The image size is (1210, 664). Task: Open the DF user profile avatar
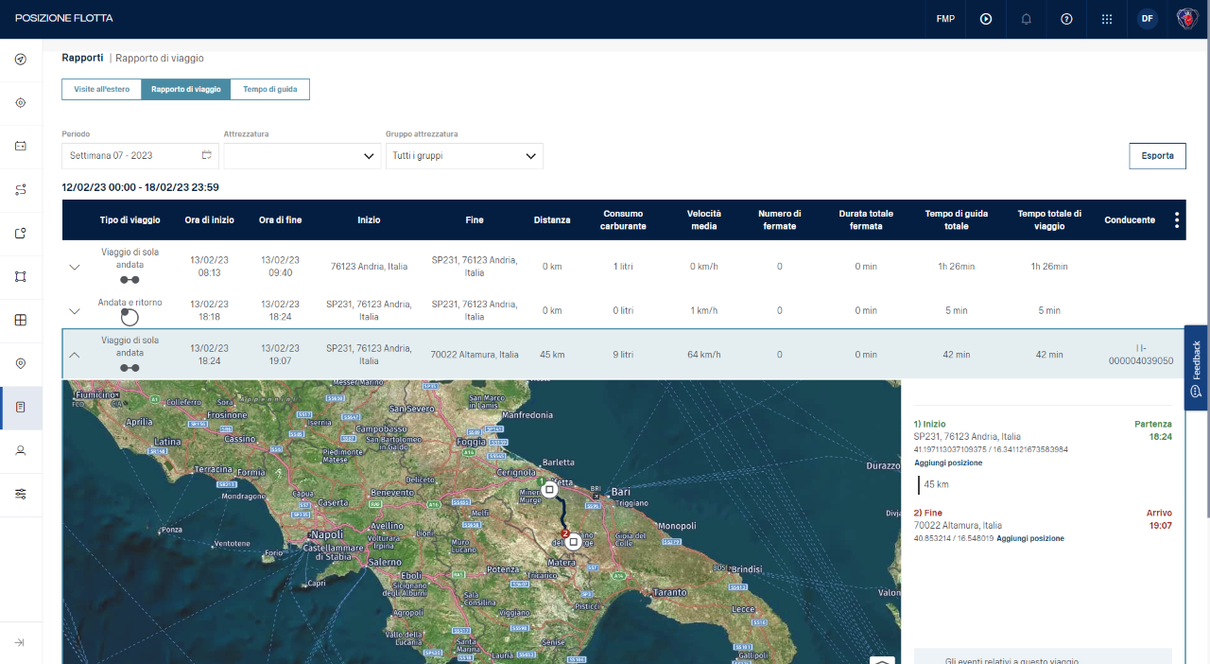coord(1148,19)
